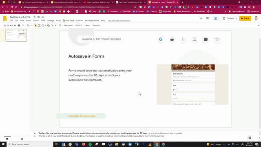Open File Explorer from the taskbar

[117, 144]
